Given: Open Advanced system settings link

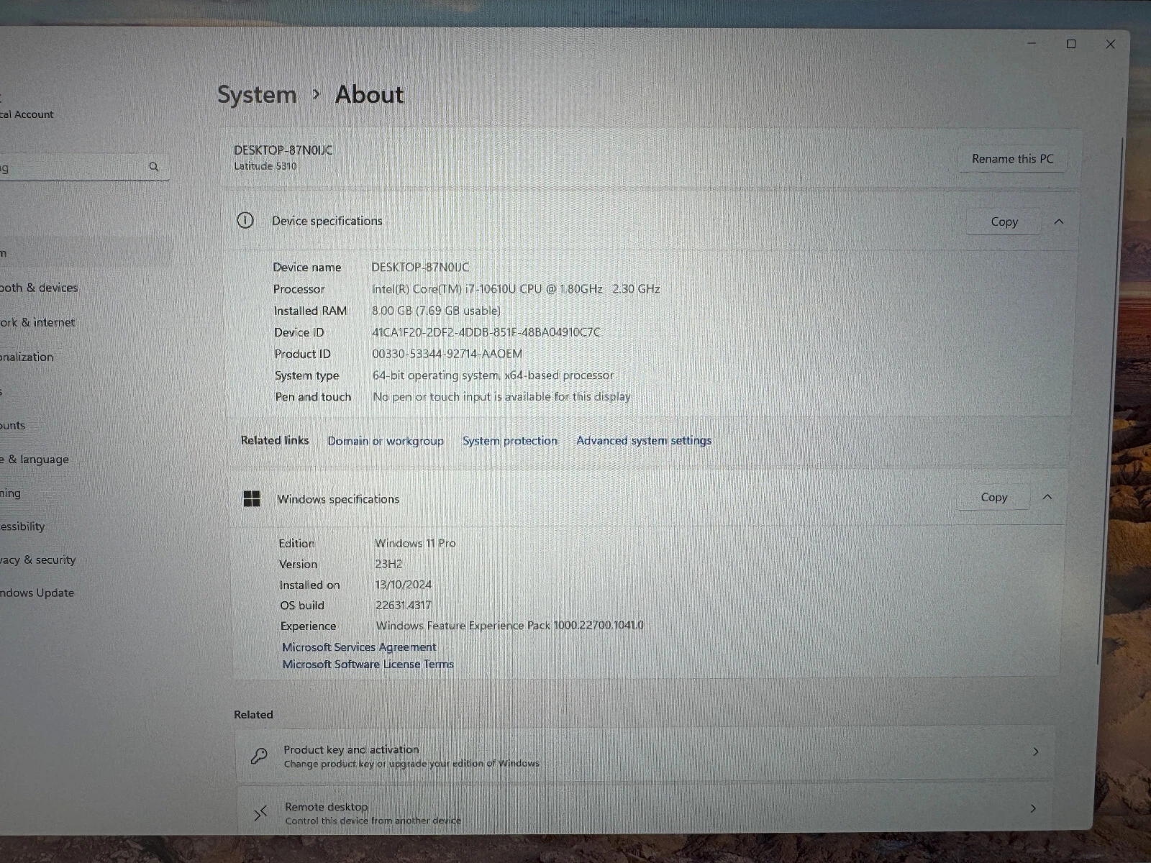Looking at the screenshot, I should coord(644,440).
